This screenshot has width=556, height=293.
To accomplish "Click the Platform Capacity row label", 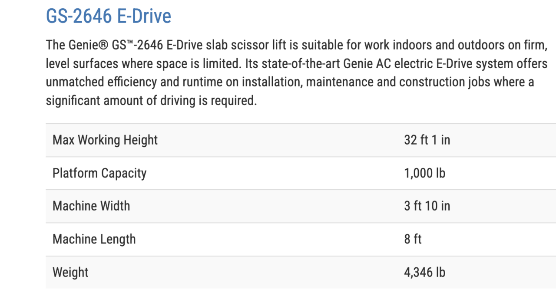I will [99, 173].
